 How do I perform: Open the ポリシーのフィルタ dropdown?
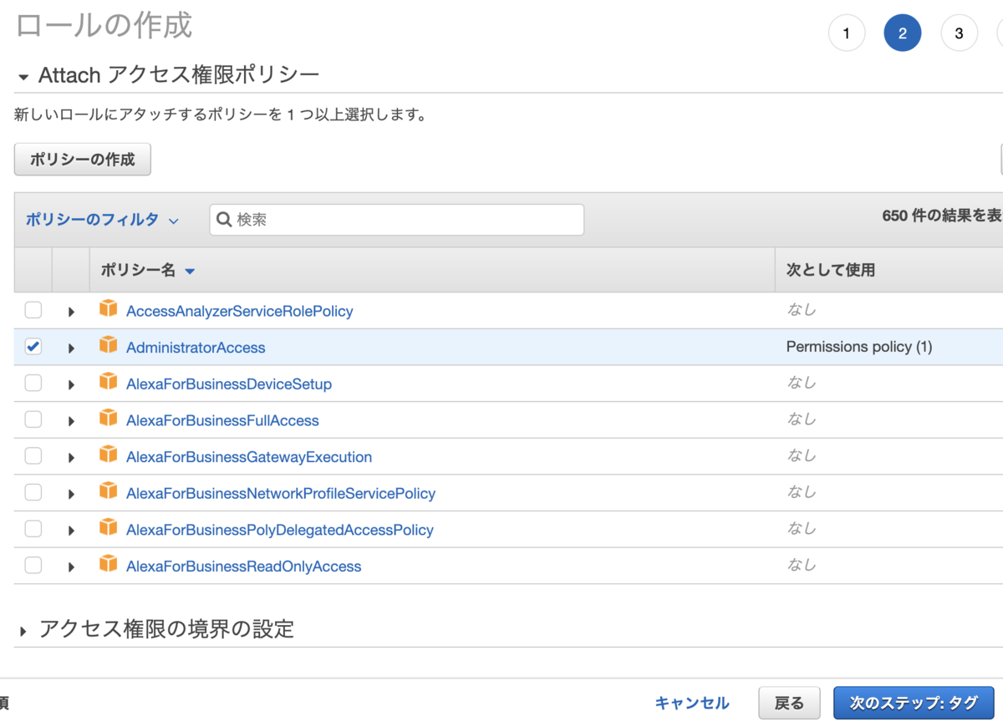click(100, 219)
